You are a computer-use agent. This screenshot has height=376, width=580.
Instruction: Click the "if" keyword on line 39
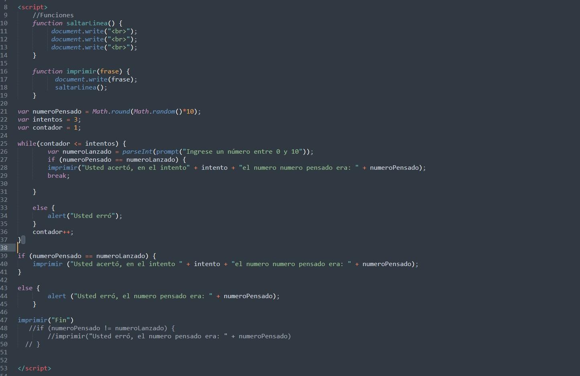(21, 256)
